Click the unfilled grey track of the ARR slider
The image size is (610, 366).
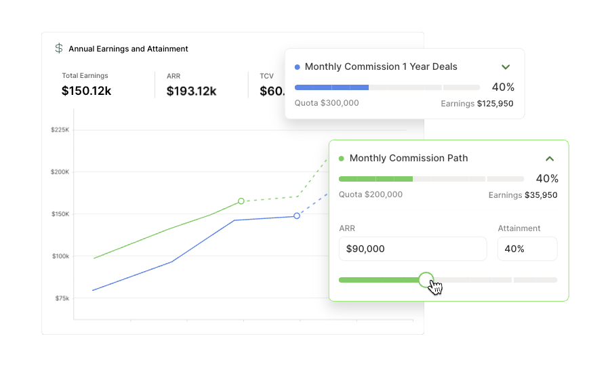click(495, 280)
